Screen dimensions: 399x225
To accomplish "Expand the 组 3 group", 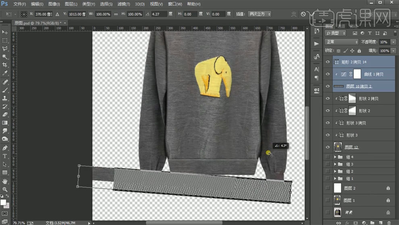I will pos(335,164).
